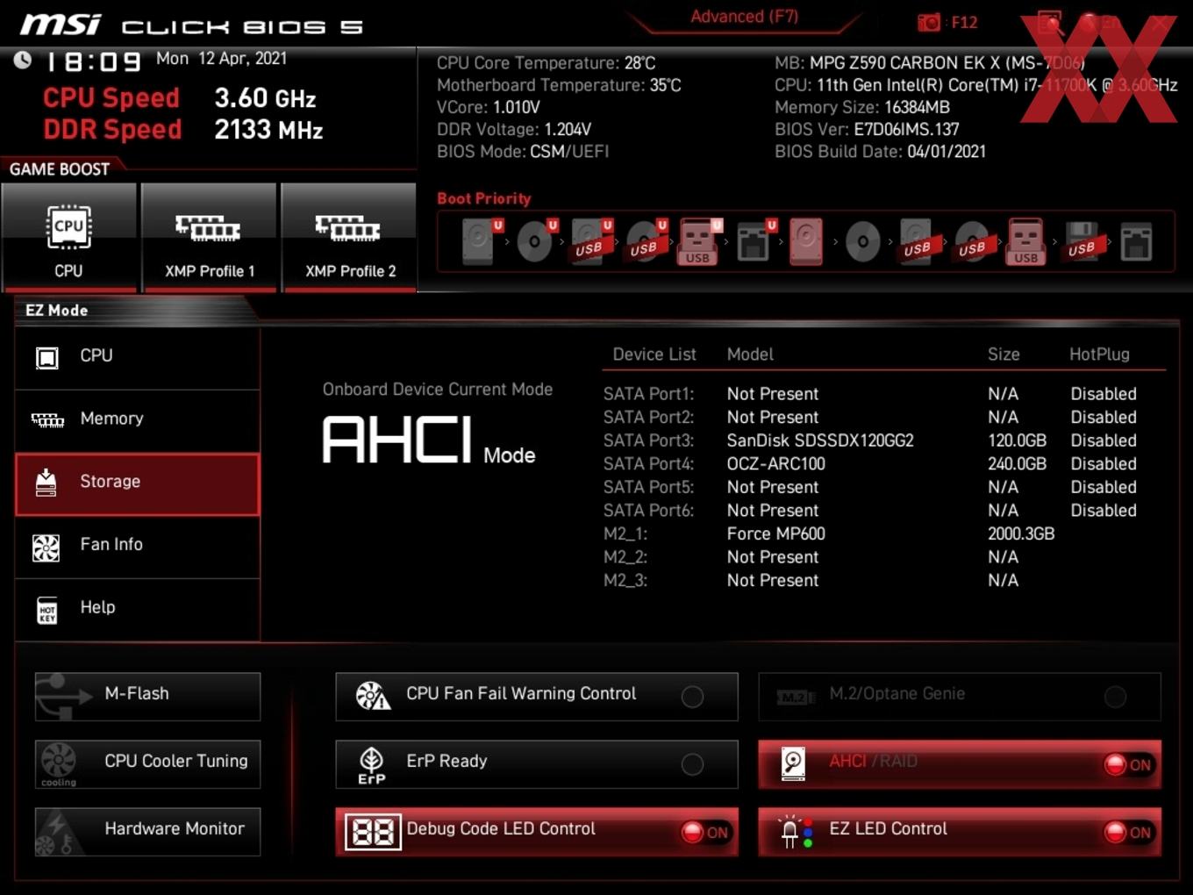
Task: Click OCZ-ARC100 on SATA Port4
Action: point(775,463)
